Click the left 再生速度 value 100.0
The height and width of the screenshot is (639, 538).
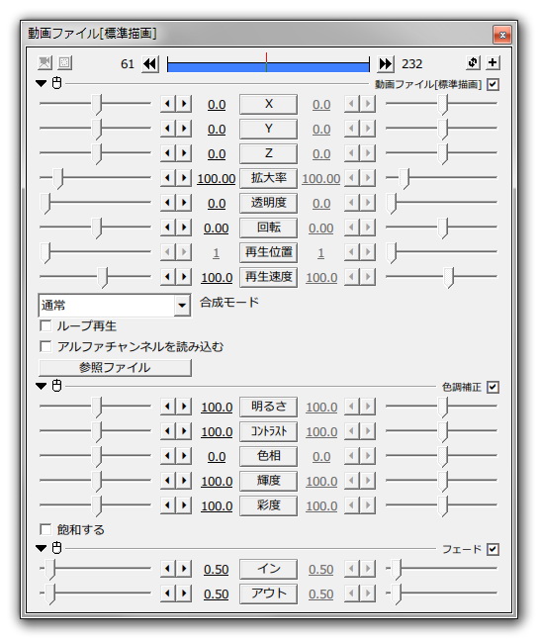tap(217, 278)
